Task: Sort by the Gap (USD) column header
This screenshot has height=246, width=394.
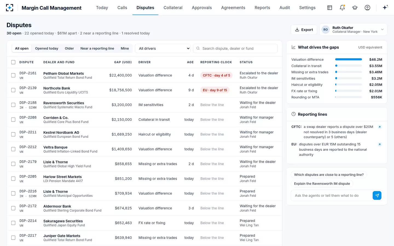Action: coord(123,62)
